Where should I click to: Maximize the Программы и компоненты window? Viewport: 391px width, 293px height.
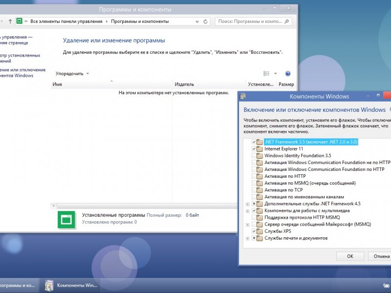tap(275, 8)
